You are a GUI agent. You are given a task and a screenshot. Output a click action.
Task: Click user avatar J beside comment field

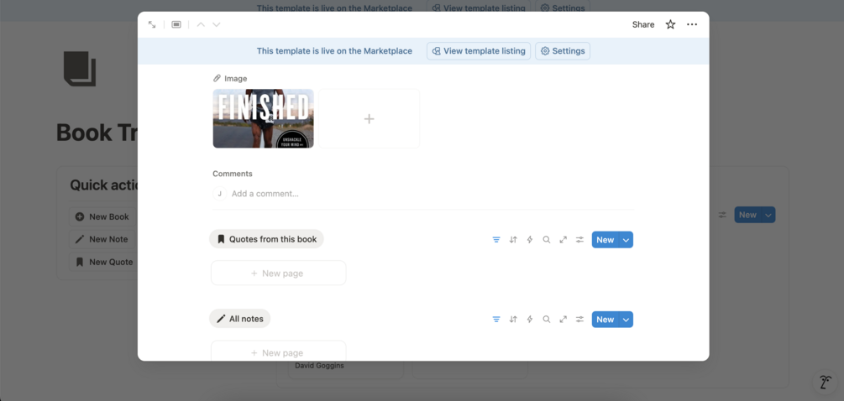(220, 194)
